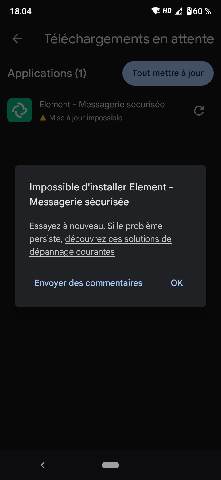Click the Tout mettre à jour button
Viewport: 221px width, 480px height.
(x=168, y=73)
